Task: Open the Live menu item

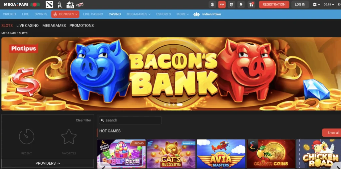Action: tap(25, 14)
